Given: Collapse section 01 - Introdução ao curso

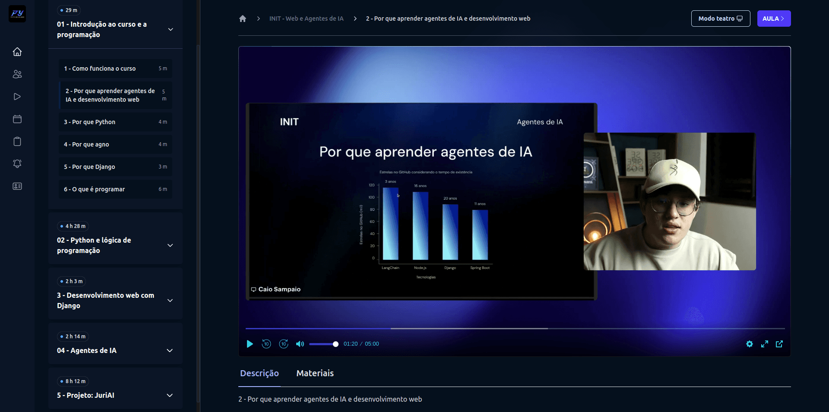Looking at the screenshot, I should tap(170, 29).
